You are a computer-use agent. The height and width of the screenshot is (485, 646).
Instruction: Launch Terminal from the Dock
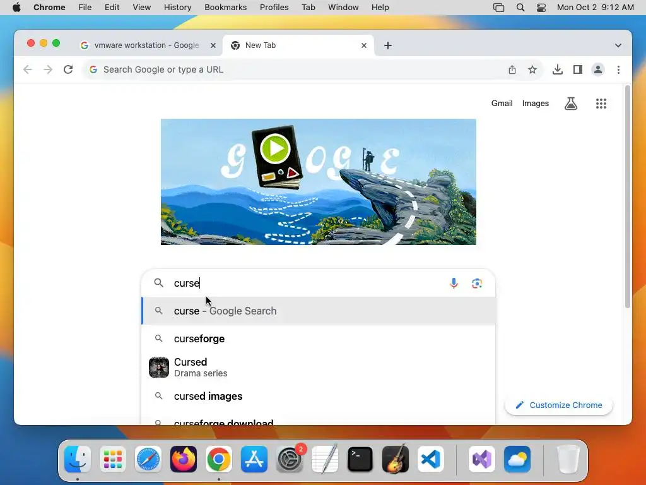pos(360,459)
